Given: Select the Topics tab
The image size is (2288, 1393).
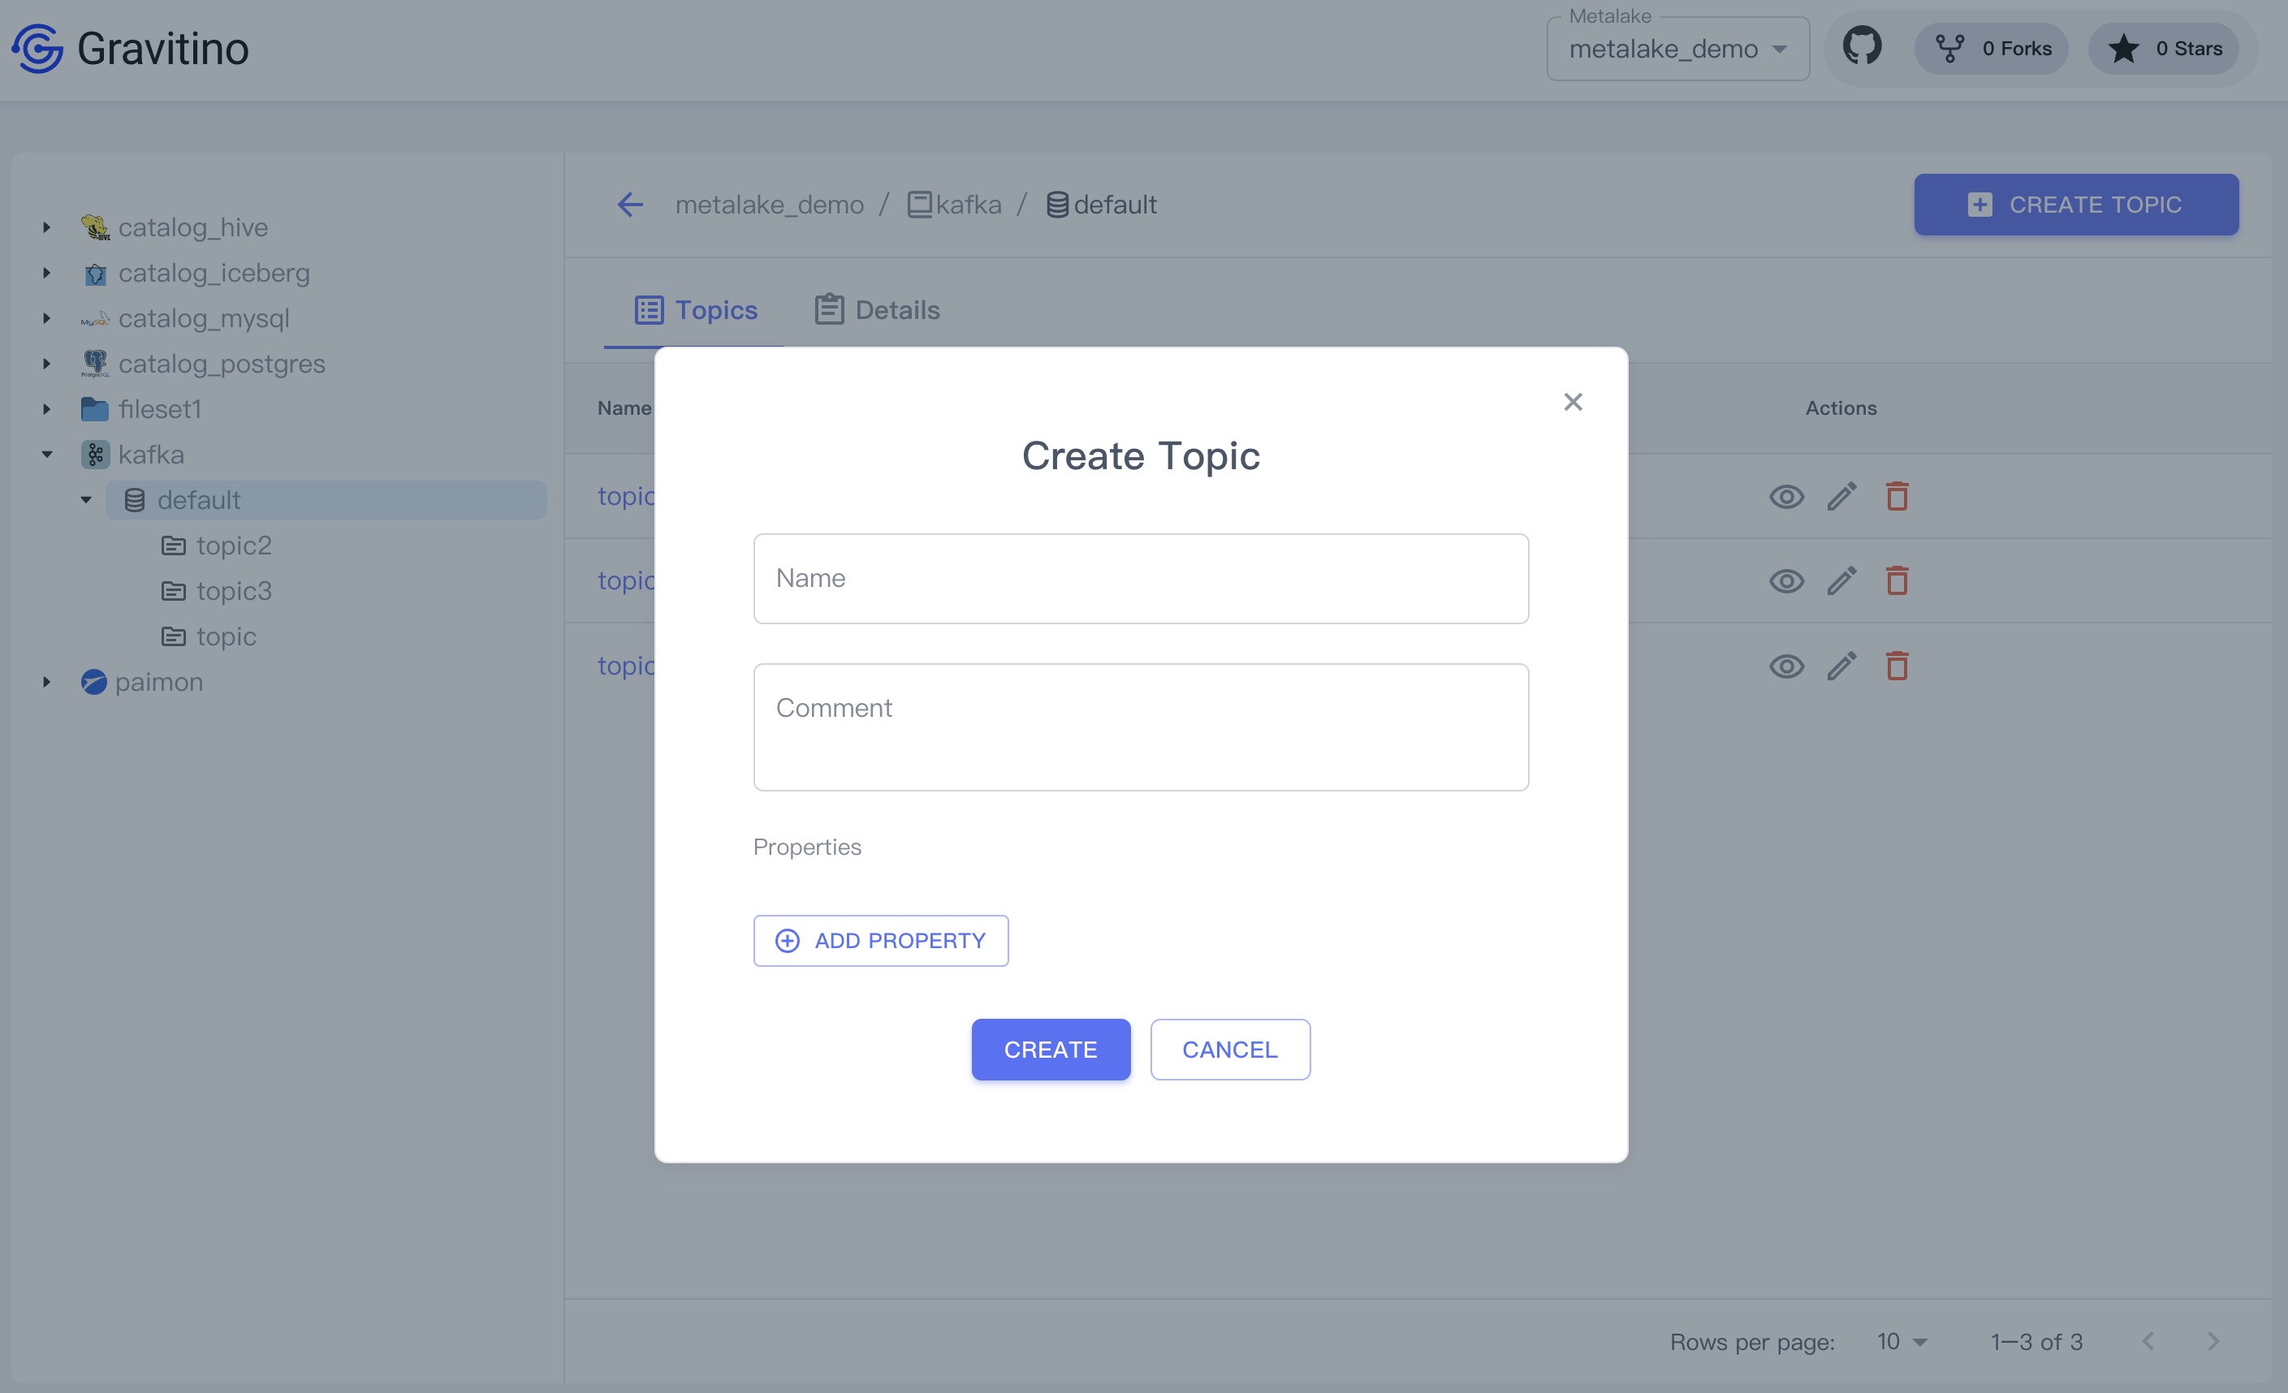Looking at the screenshot, I should (696, 310).
